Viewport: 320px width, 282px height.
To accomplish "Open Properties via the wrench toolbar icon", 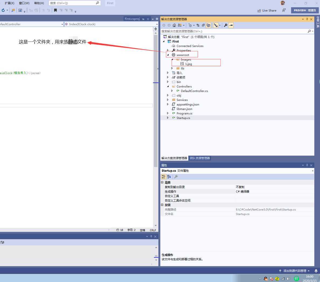I will [x=226, y=25].
